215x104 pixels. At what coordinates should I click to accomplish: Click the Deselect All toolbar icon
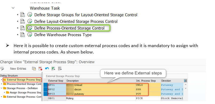pyautogui.click(x=60, y=69)
